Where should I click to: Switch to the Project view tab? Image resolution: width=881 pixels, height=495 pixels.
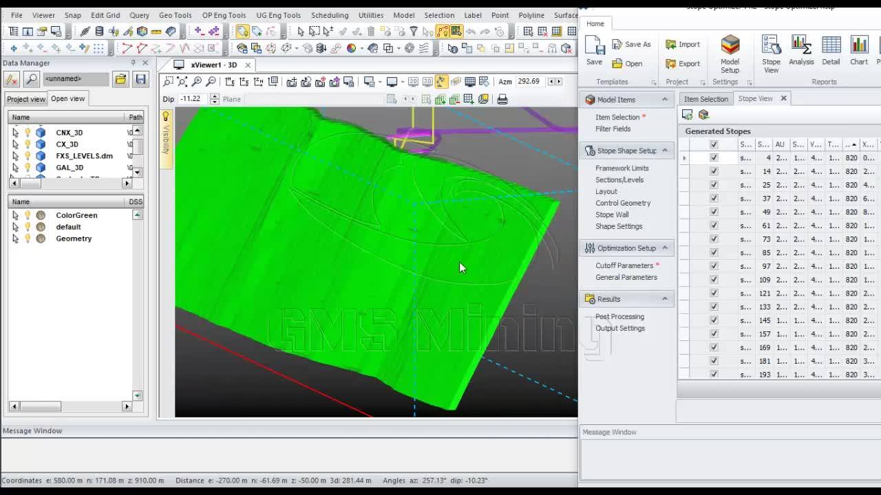[x=26, y=99]
